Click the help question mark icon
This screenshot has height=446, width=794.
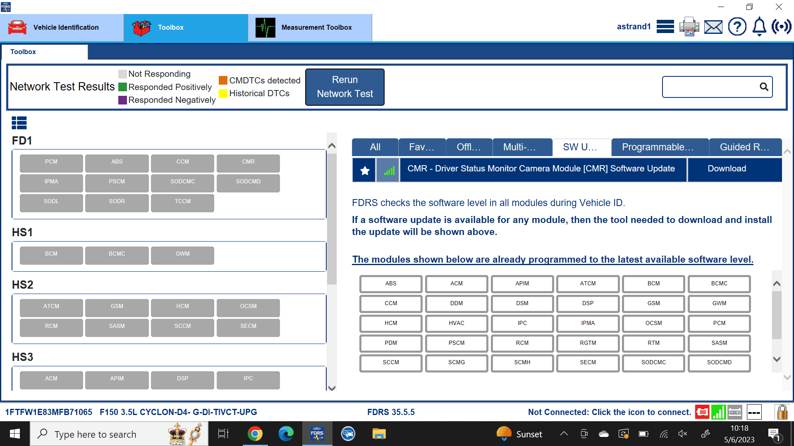pos(737,27)
